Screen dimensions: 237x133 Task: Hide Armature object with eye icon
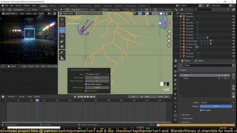(233, 38)
